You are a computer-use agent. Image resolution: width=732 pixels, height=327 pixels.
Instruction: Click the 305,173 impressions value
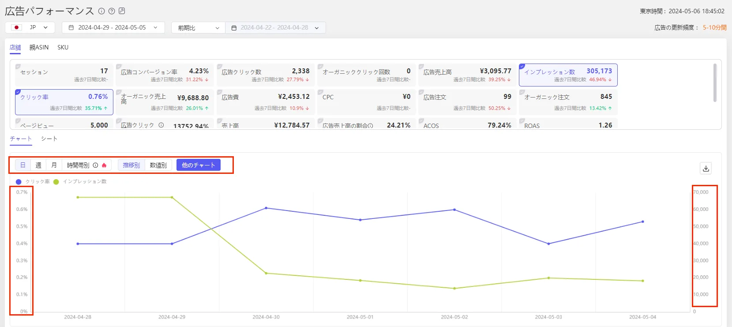pos(599,71)
